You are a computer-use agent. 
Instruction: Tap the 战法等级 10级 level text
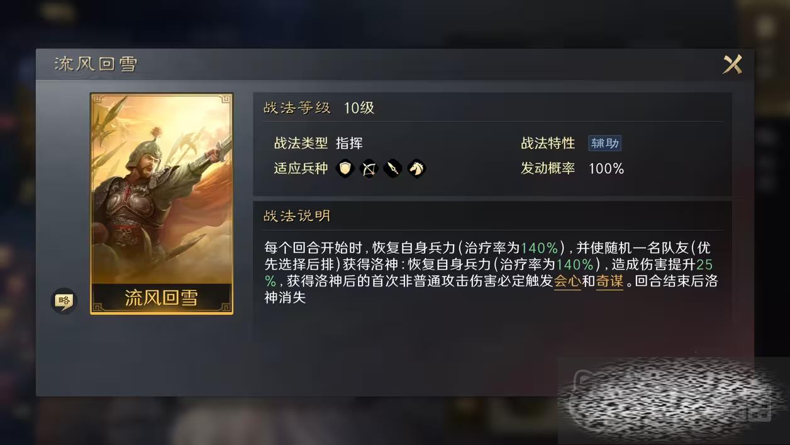tap(319, 108)
